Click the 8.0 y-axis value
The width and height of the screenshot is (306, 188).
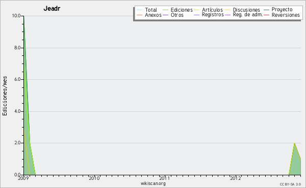pyautogui.click(x=17, y=48)
